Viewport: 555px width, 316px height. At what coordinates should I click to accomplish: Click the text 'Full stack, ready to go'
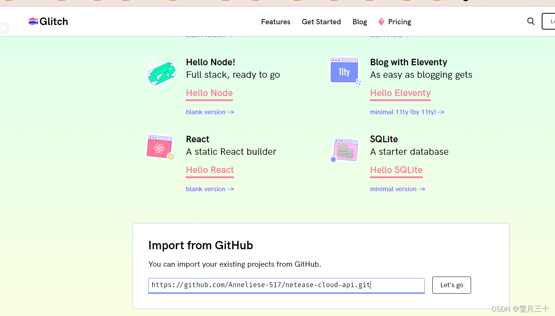point(233,75)
